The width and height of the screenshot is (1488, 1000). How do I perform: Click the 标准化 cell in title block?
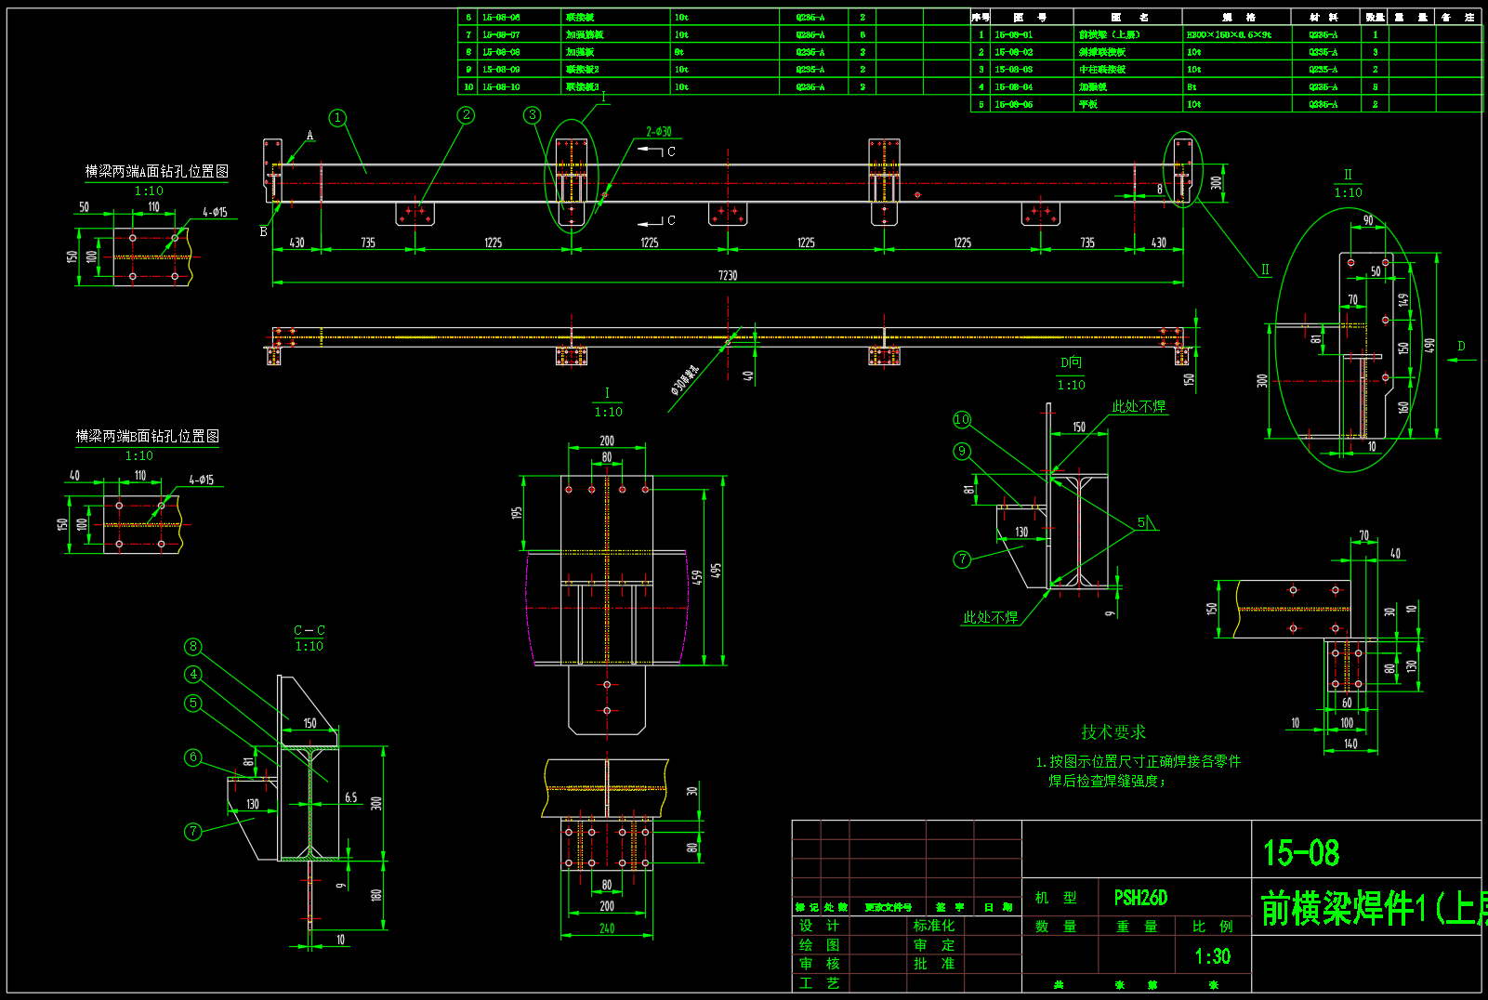pos(933,926)
